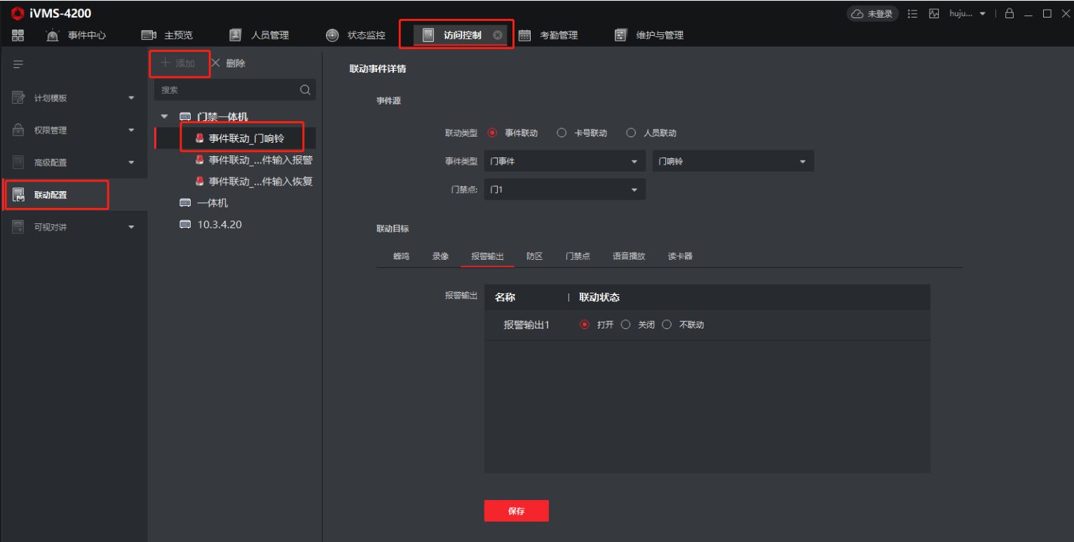The height and width of the screenshot is (542, 1074).
Task: Click the 权限管理 lock icon in sidebar
Action: (x=19, y=130)
